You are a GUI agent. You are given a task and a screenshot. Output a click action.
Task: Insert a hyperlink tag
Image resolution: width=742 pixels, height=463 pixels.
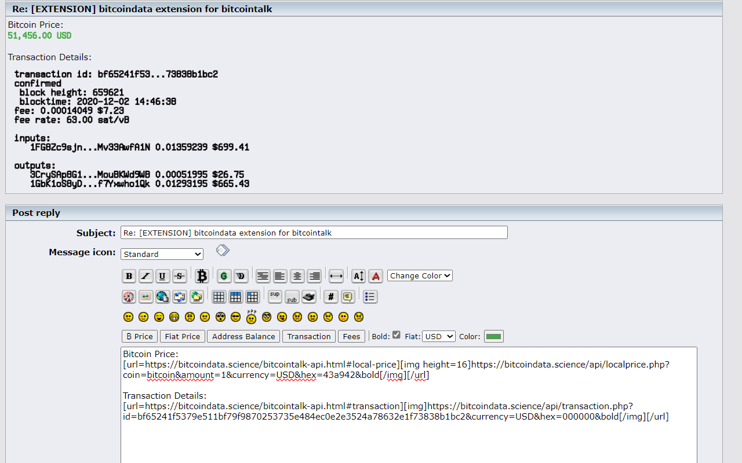(x=162, y=297)
